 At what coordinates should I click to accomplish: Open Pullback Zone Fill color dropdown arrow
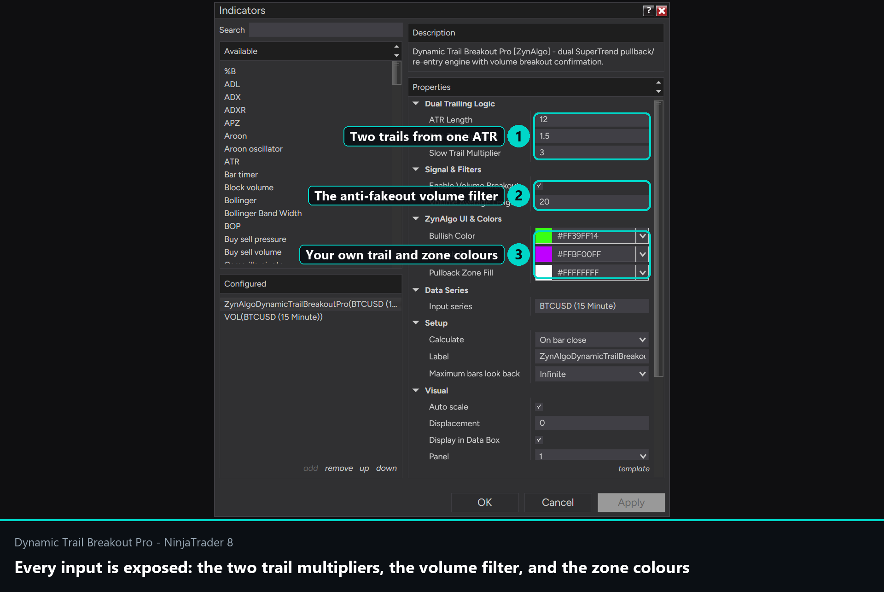click(x=642, y=273)
